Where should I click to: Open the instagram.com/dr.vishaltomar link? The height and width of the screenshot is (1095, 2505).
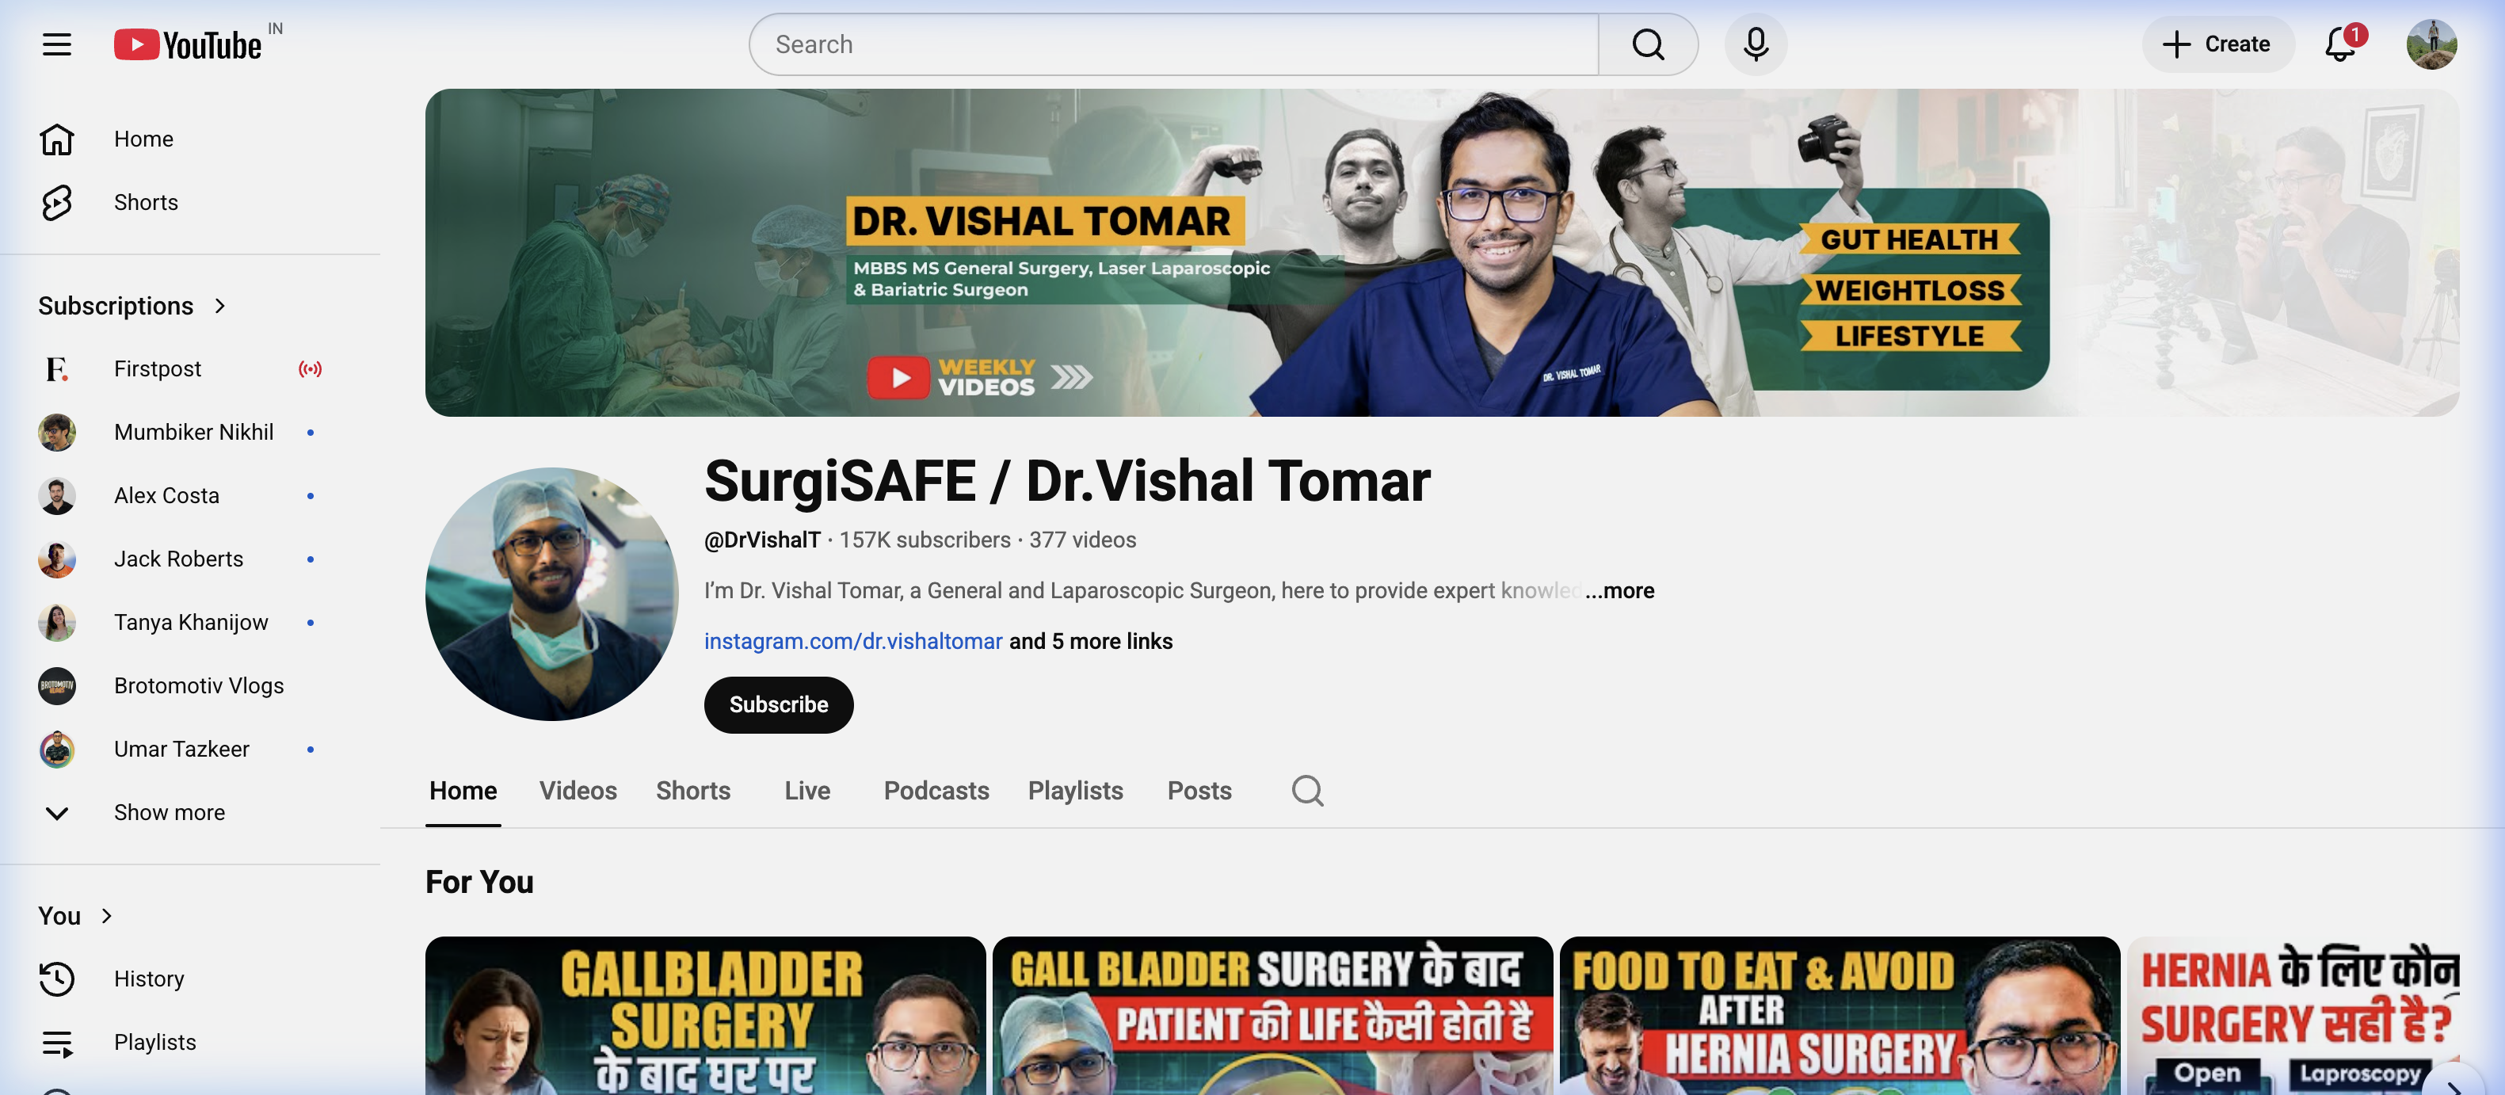[x=853, y=641]
